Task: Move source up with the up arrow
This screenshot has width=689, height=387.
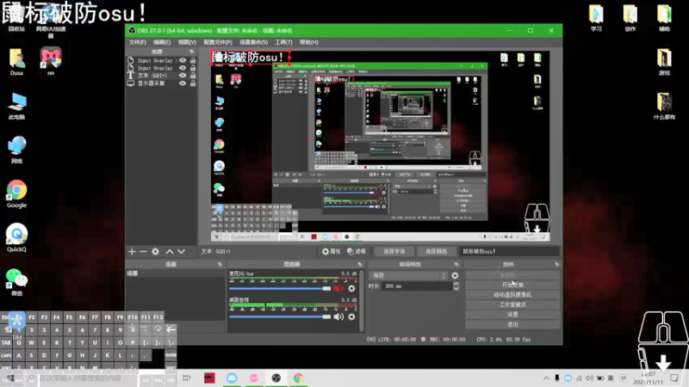Action: 170,251
